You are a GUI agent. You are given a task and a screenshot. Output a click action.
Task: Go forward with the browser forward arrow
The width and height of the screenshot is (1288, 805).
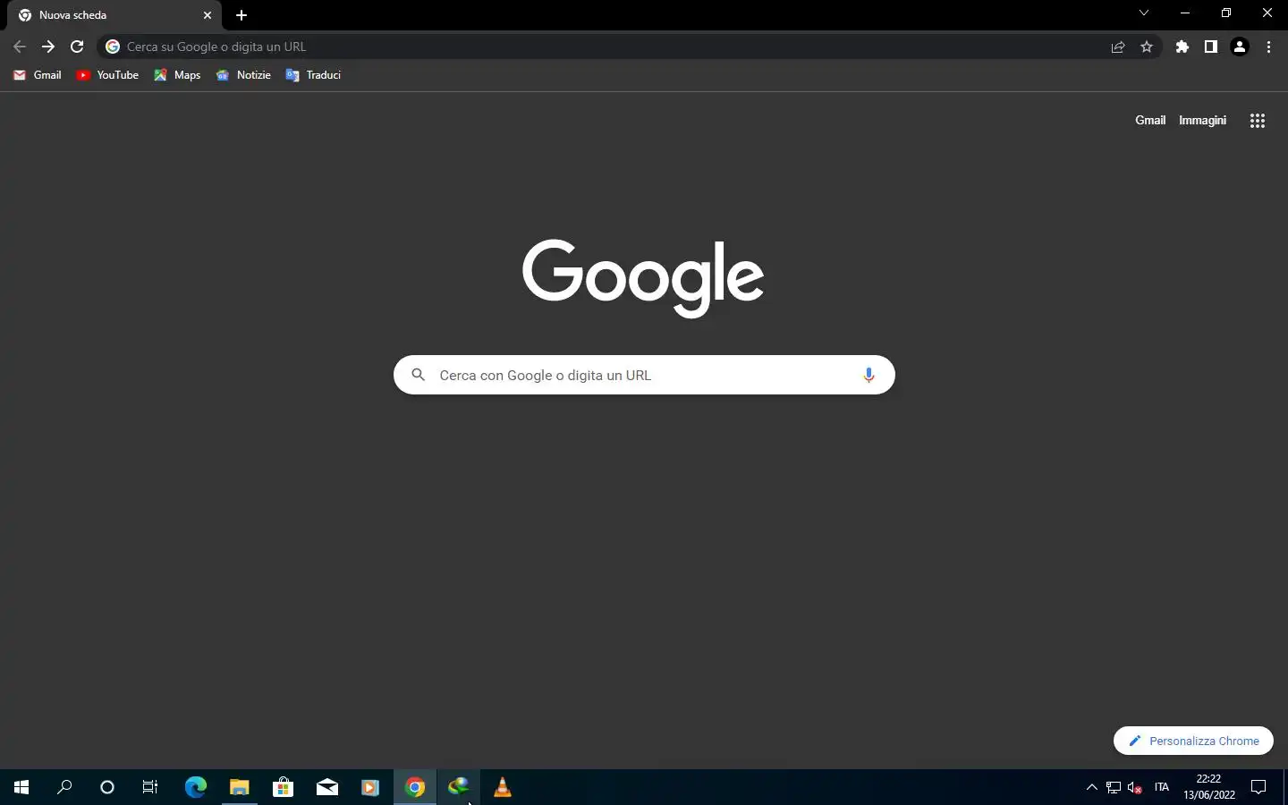48,47
